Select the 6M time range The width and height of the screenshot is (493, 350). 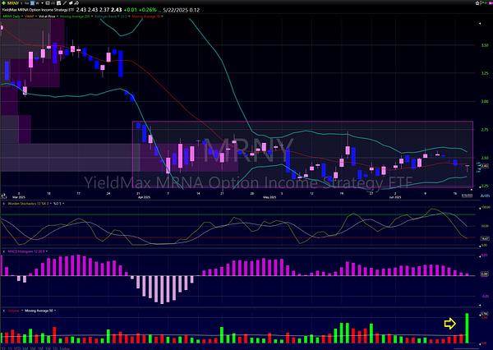[25, 348]
